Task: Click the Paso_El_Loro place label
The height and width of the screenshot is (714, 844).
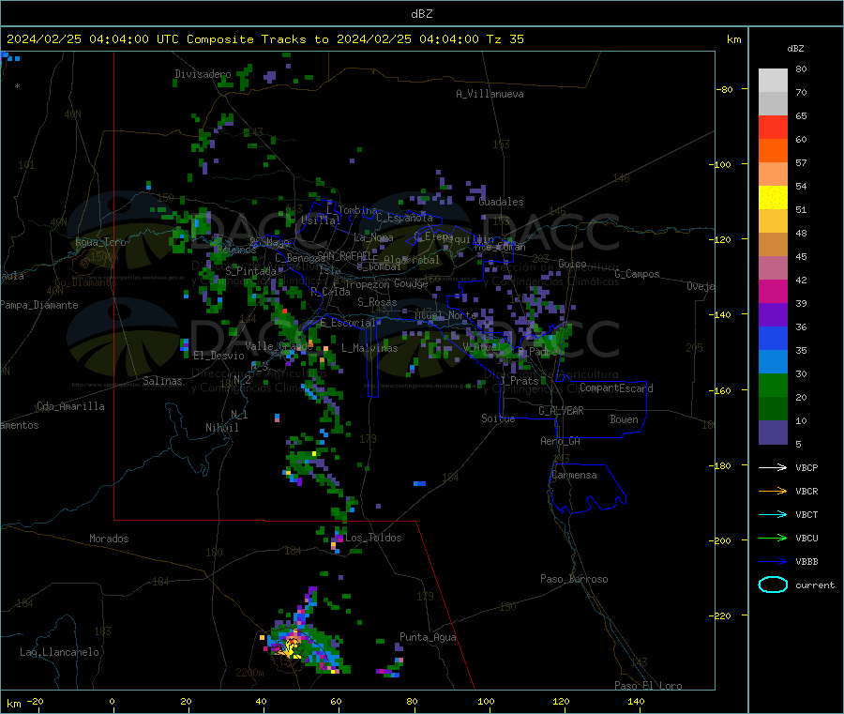Action: coord(648,686)
